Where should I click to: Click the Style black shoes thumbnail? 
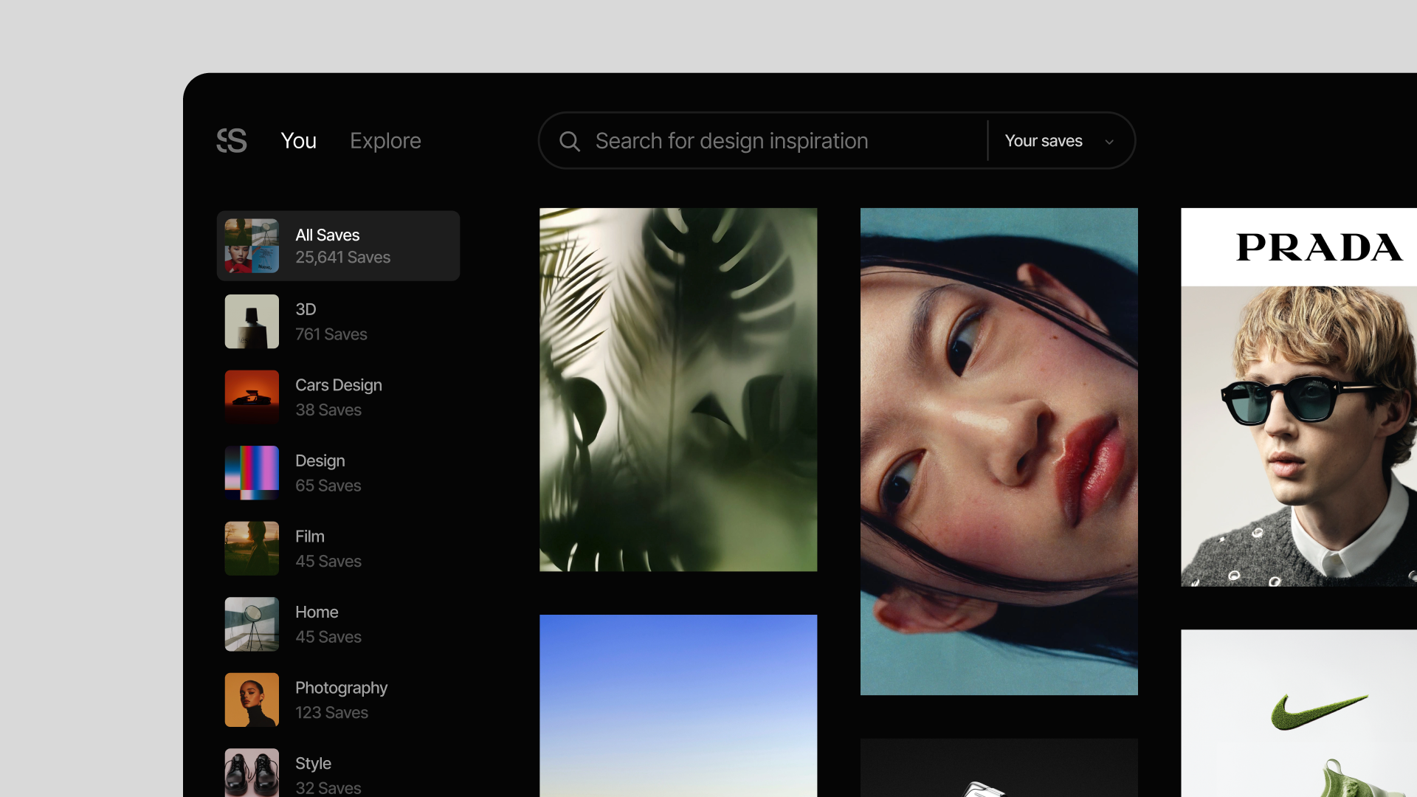[x=252, y=773]
